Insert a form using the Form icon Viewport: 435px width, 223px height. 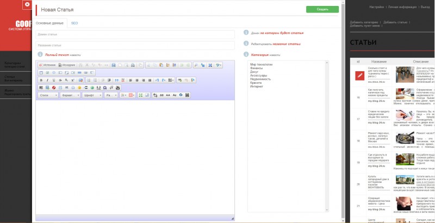coord(41,73)
